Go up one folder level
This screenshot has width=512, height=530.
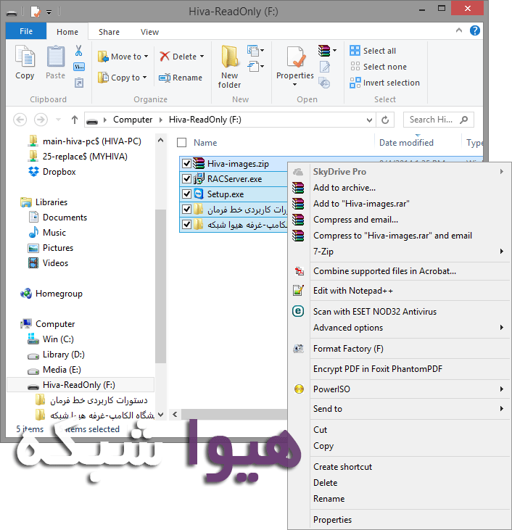coord(75,120)
